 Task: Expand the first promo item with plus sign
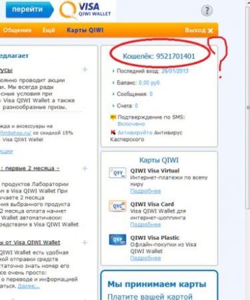[85, 69]
